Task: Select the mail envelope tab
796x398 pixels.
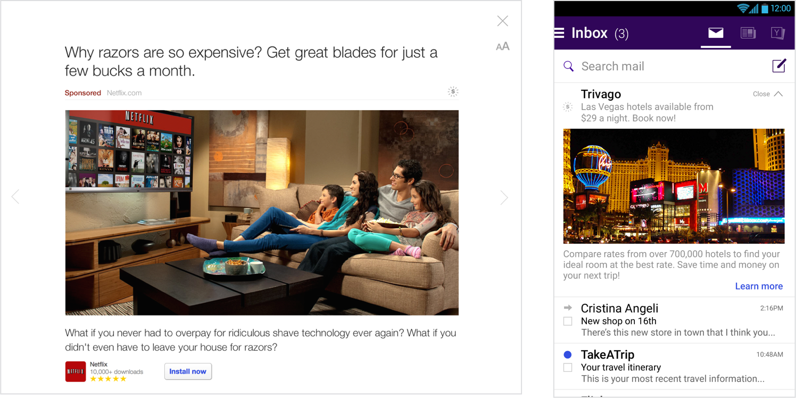Action: pos(716,33)
